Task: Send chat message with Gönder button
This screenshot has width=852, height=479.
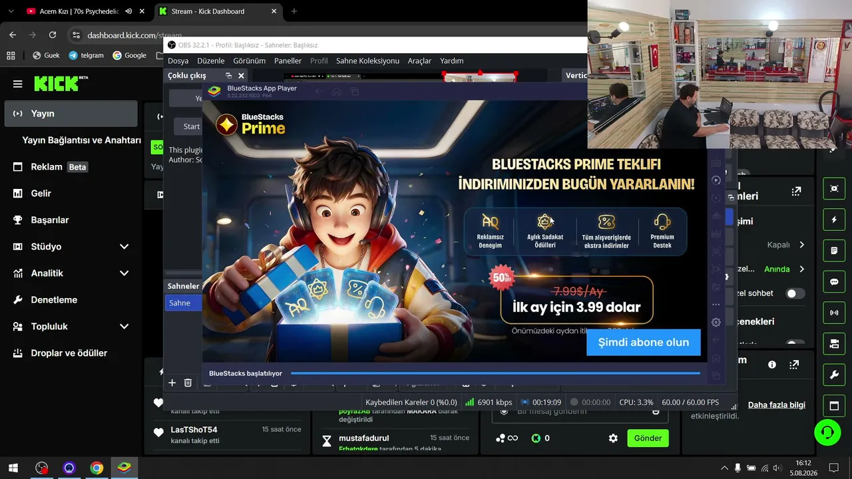Action: point(648,438)
